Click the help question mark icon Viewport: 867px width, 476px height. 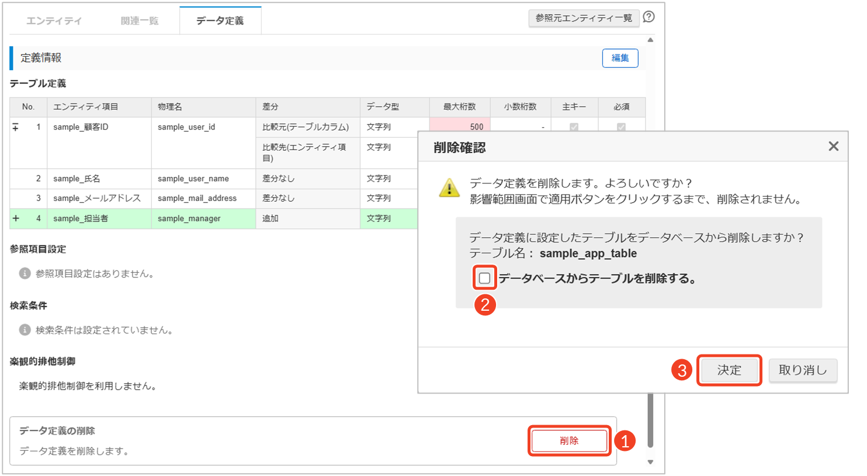coord(648,18)
